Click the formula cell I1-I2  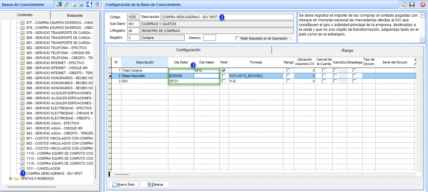tap(256, 81)
